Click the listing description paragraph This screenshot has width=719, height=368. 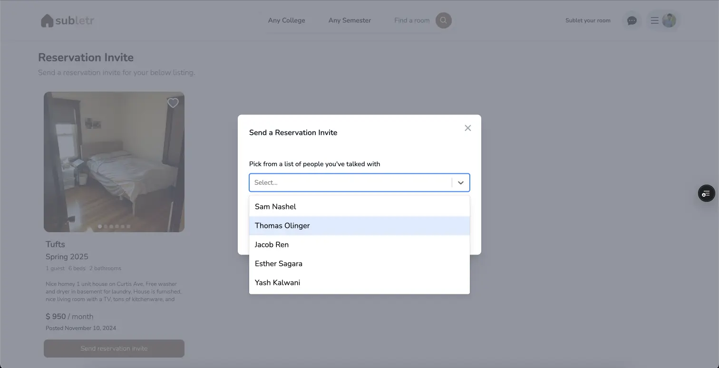pyautogui.click(x=114, y=292)
